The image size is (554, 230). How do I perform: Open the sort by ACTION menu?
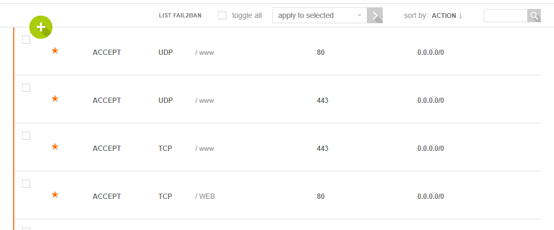pyautogui.click(x=444, y=16)
